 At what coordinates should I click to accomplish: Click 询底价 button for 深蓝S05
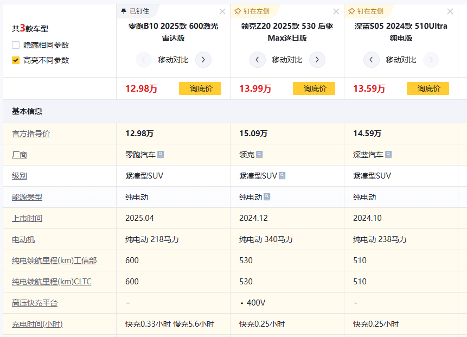click(x=428, y=88)
